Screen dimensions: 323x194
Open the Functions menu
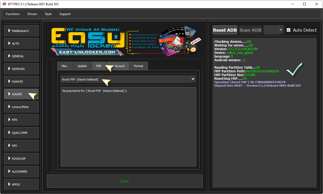point(13,14)
